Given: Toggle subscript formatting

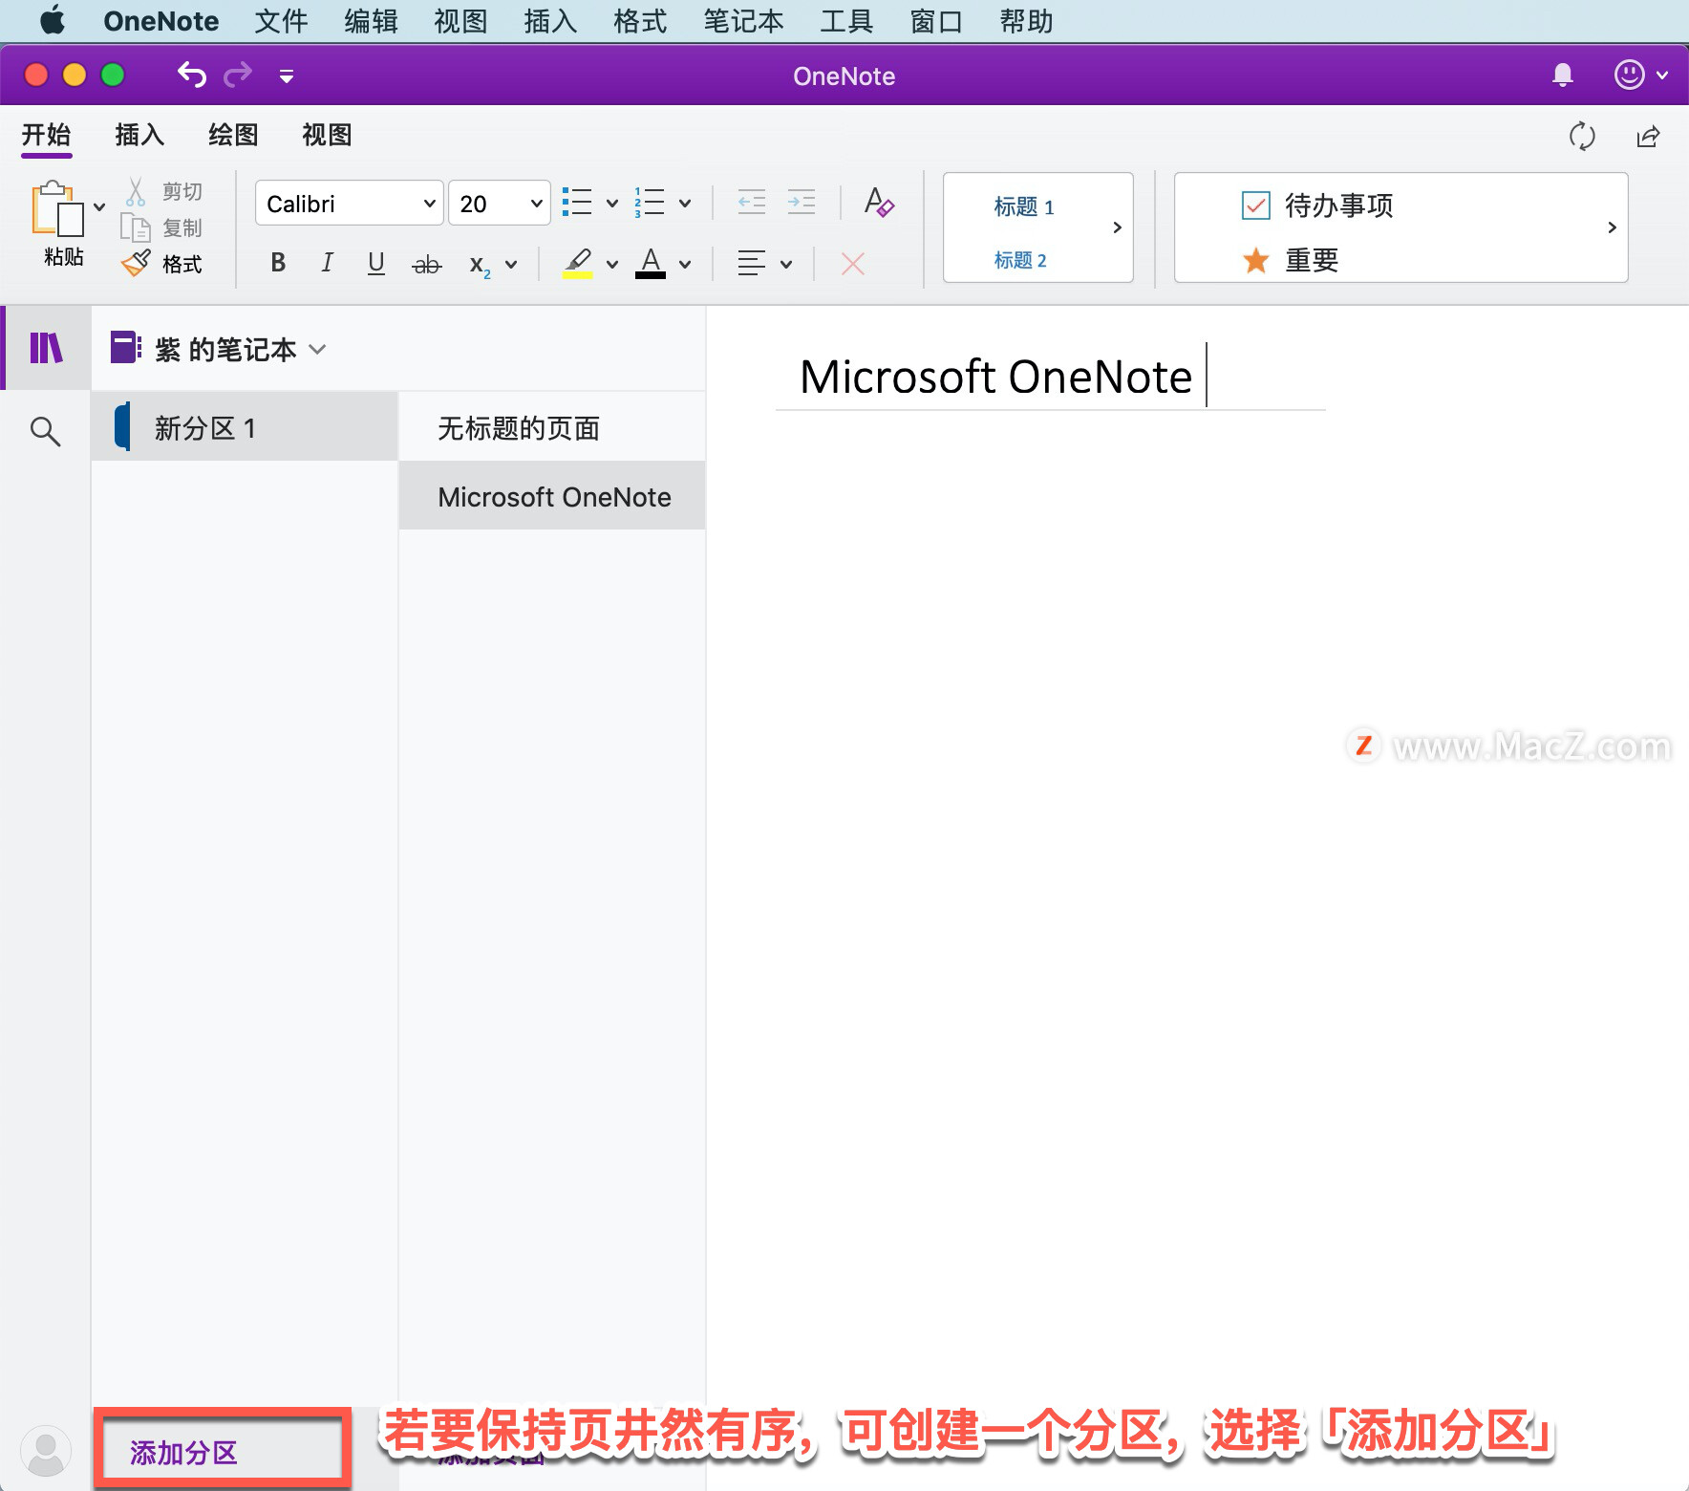Looking at the screenshot, I should [480, 266].
